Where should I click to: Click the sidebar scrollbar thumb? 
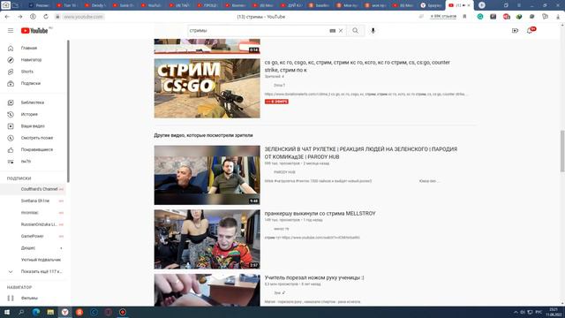[68, 111]
